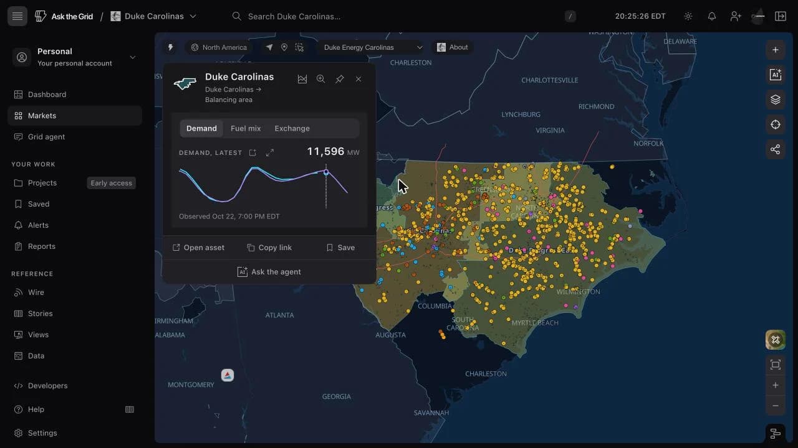This screenshot has height=448, width=798.
Task: Toggle light and dark theme
Action: pyautogui.click(x=688, y=16)
